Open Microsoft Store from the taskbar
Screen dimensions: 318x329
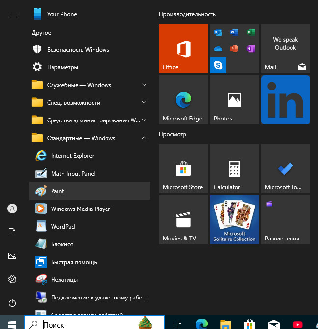tap(250, 324)
